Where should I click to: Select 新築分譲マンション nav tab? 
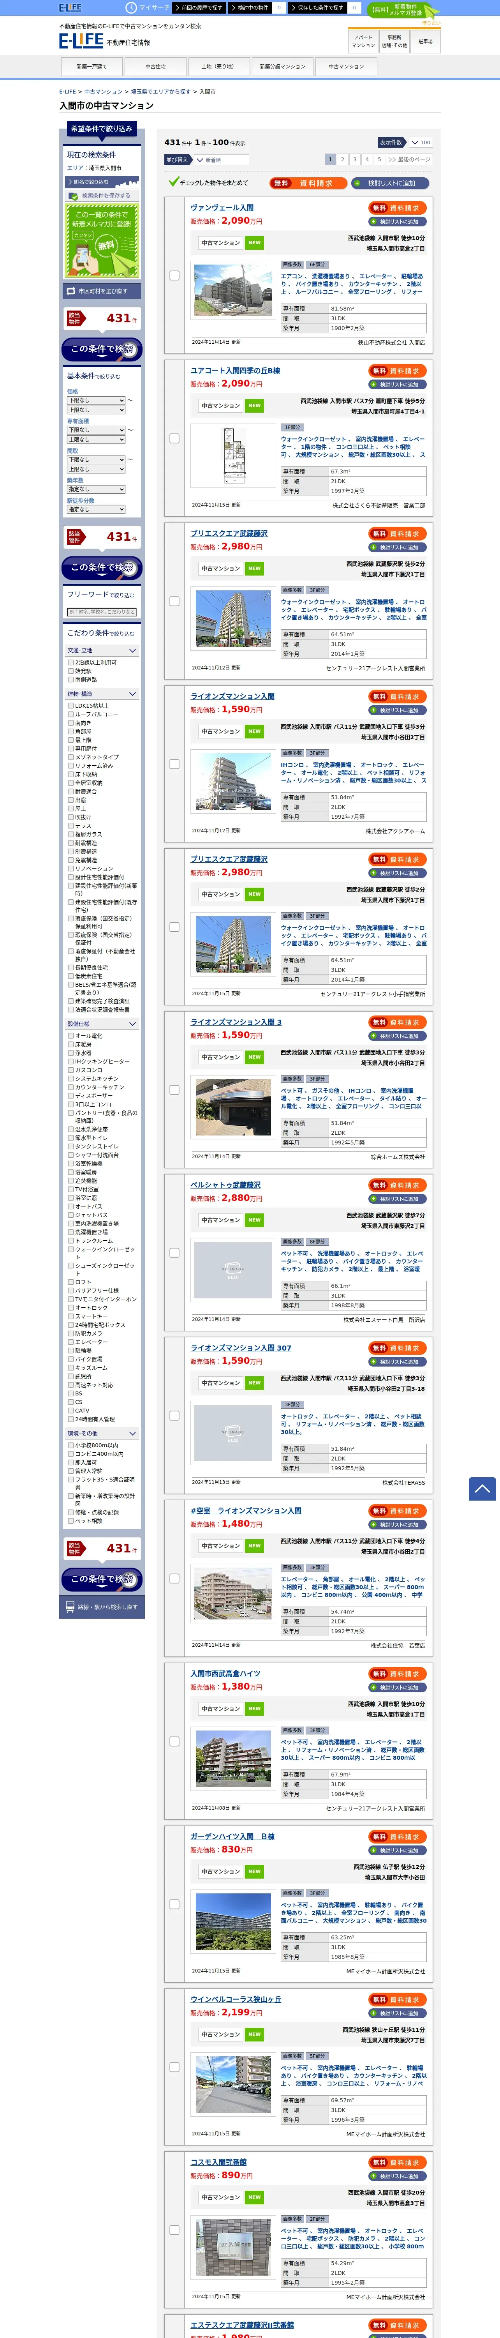282,66
